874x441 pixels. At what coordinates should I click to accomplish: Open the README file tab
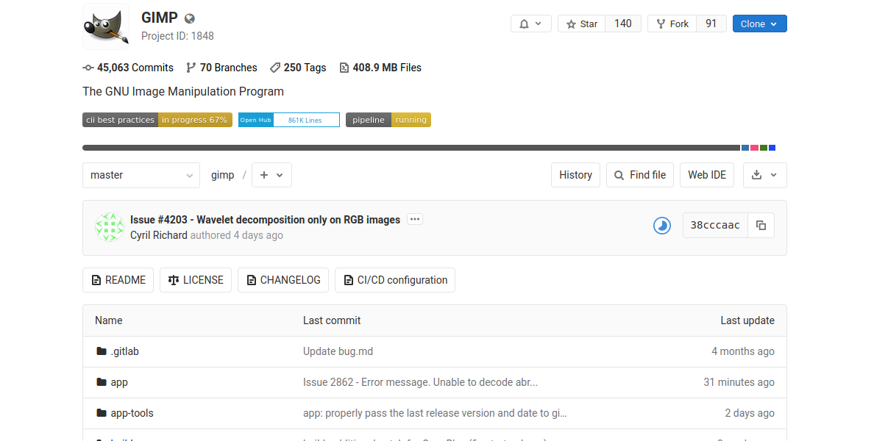(118, 280)
